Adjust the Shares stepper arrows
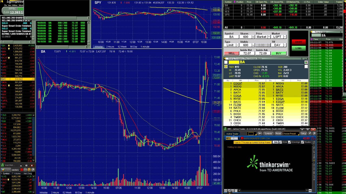 (x=253, y=37)
